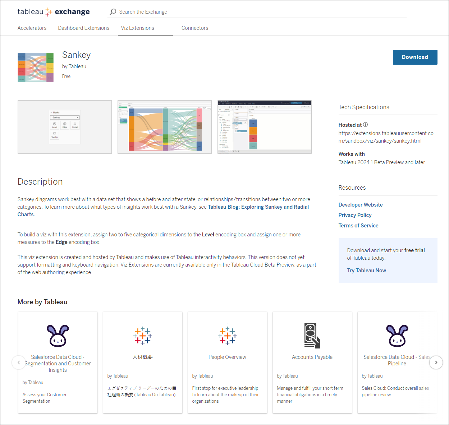Open the Salesforce Data Cloud Sales Pipeline title
449x425 pixels.
397,360
